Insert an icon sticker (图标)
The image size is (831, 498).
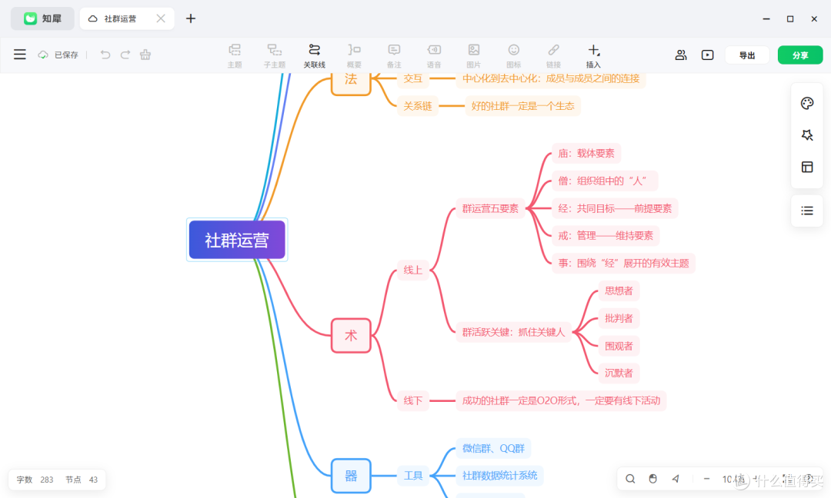tap(513, 56)
